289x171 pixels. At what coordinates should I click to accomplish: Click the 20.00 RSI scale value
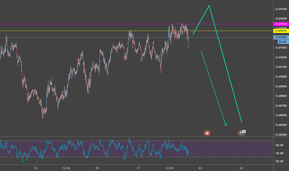pyautogui.click(x=280, y=161)
